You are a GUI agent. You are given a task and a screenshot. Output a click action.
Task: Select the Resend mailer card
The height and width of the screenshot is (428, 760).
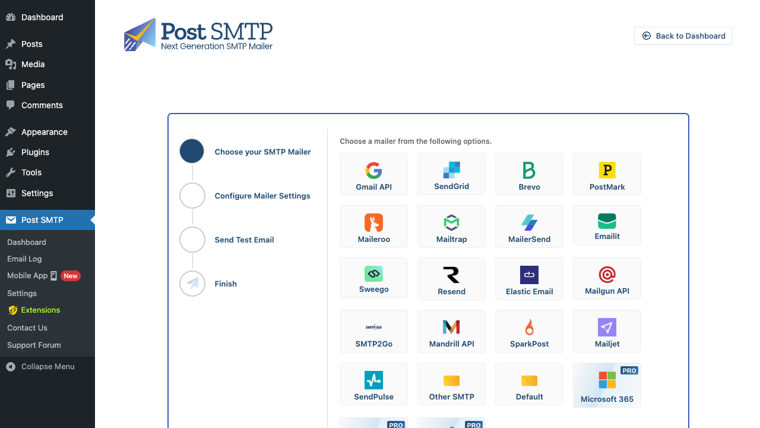451,279
